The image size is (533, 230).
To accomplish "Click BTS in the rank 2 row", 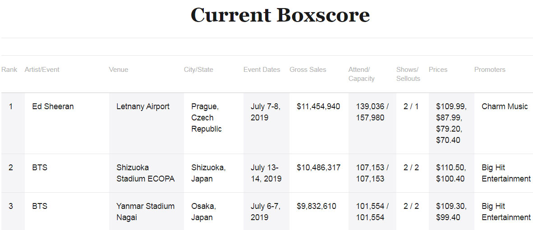I will [40, 168].
